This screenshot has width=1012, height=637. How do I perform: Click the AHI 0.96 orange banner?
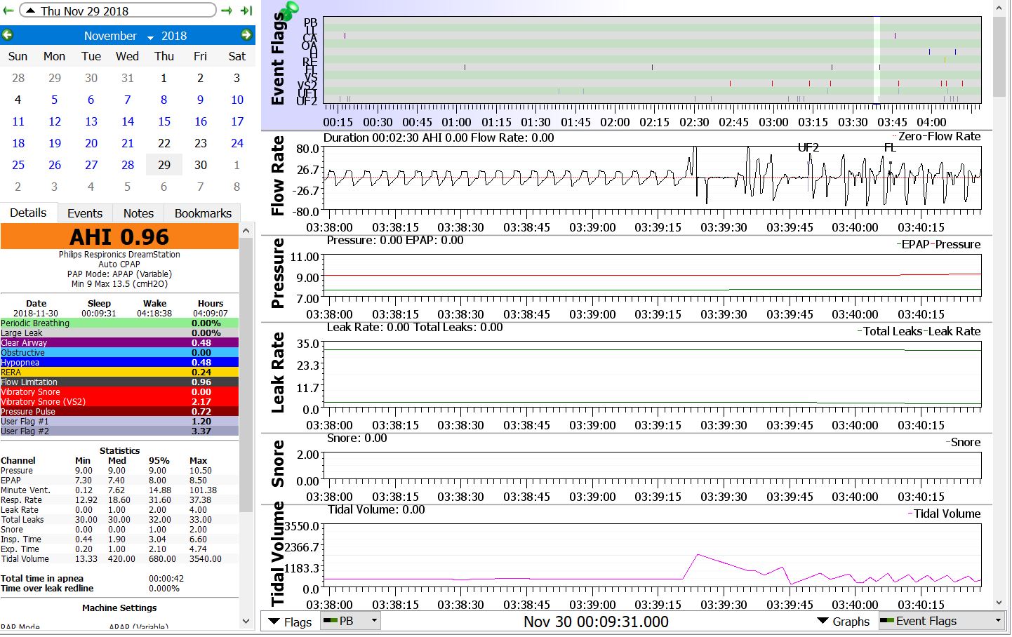119,236
